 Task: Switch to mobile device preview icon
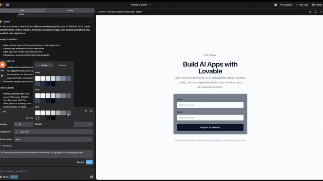point(316,12)
